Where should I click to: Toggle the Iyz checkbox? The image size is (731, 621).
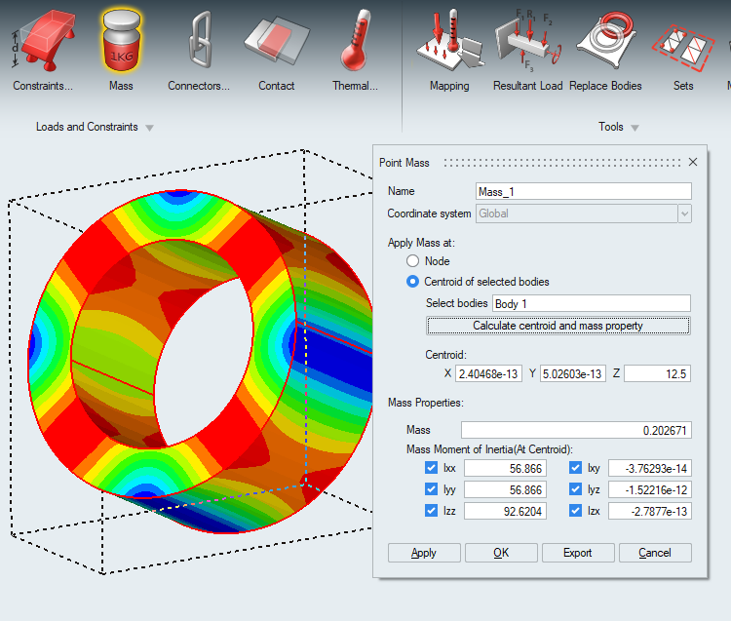click(575, 489)
